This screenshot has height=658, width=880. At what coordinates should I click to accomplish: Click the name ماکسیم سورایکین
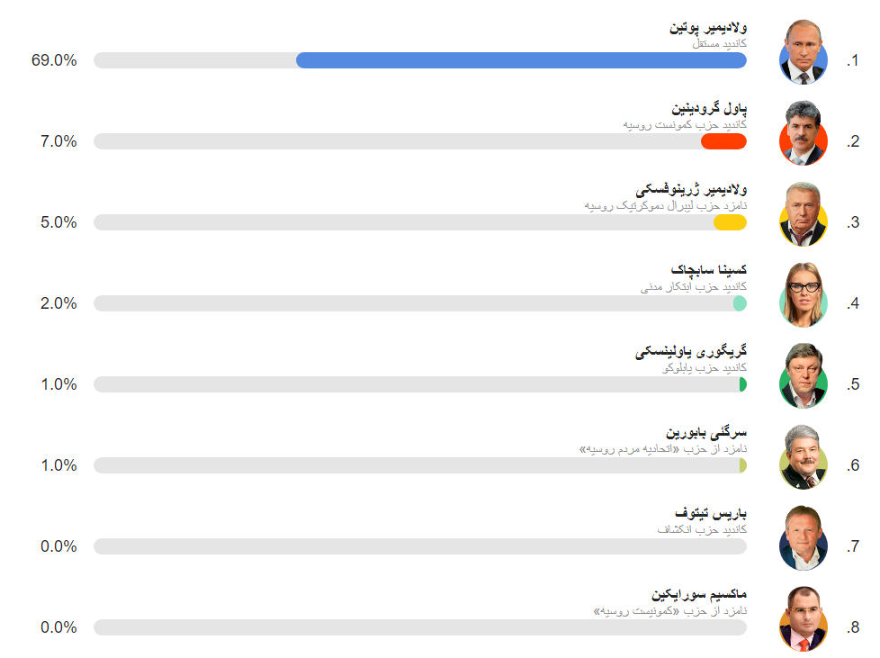click(x=699, y=594)
